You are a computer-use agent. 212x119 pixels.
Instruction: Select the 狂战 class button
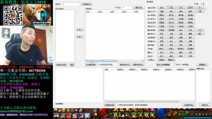(x=162, y=8)
